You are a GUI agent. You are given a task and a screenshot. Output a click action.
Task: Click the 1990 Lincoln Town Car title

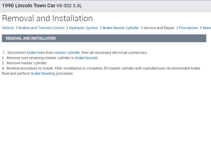coord(29,6)
